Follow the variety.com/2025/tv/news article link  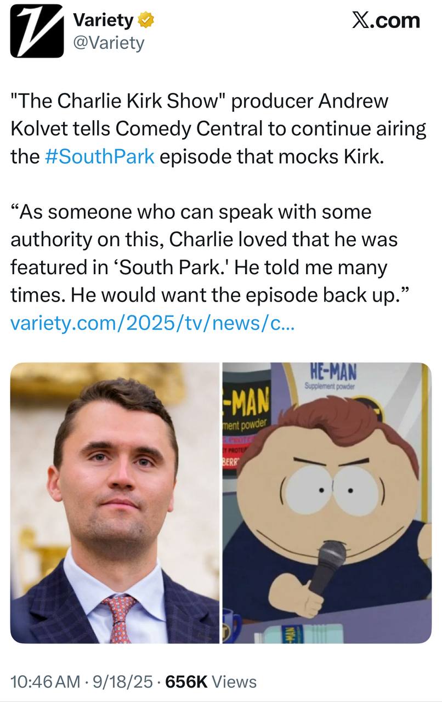coord(154,323)
